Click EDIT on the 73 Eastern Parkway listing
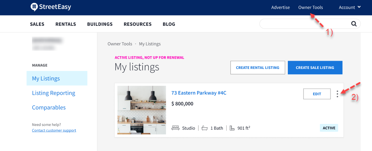This screenshot has width=372, height=151. click(317, 94)
